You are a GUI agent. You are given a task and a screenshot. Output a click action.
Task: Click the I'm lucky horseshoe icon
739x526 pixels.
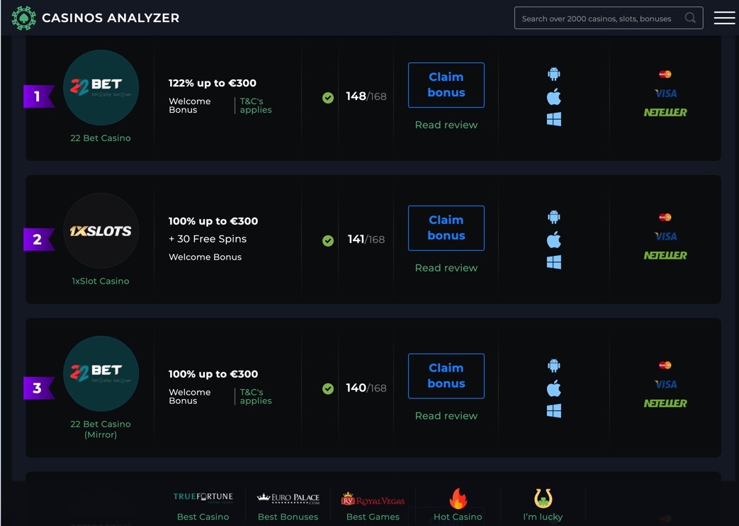(543, 498)
